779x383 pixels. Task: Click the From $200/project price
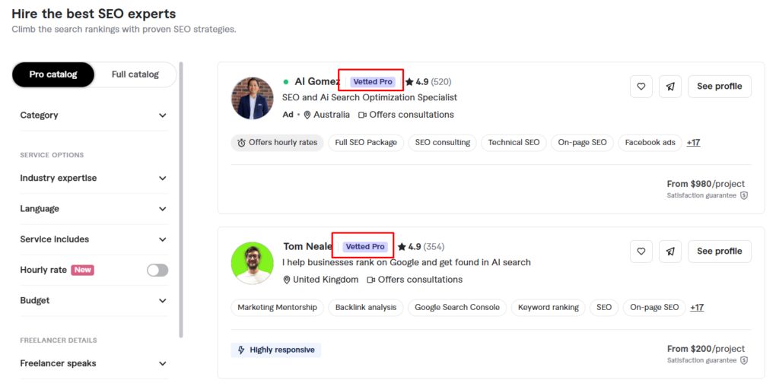[x=706, y=349]
